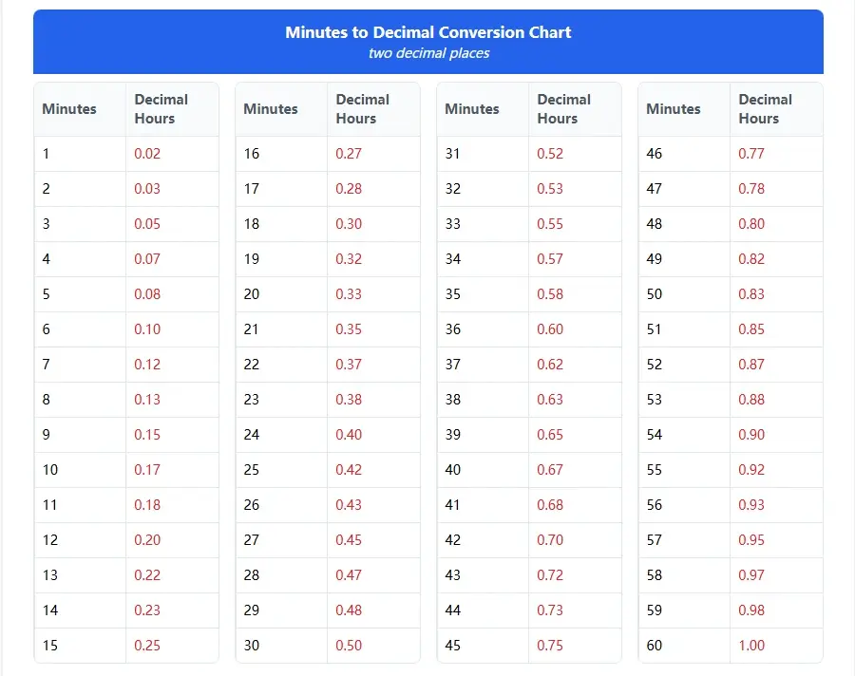Image resolution: width=855 pixels, height=676 pixels.
Task: Click the 'two decimal places' subtitle
Action: pyautogui.click(x=428, y=53)
